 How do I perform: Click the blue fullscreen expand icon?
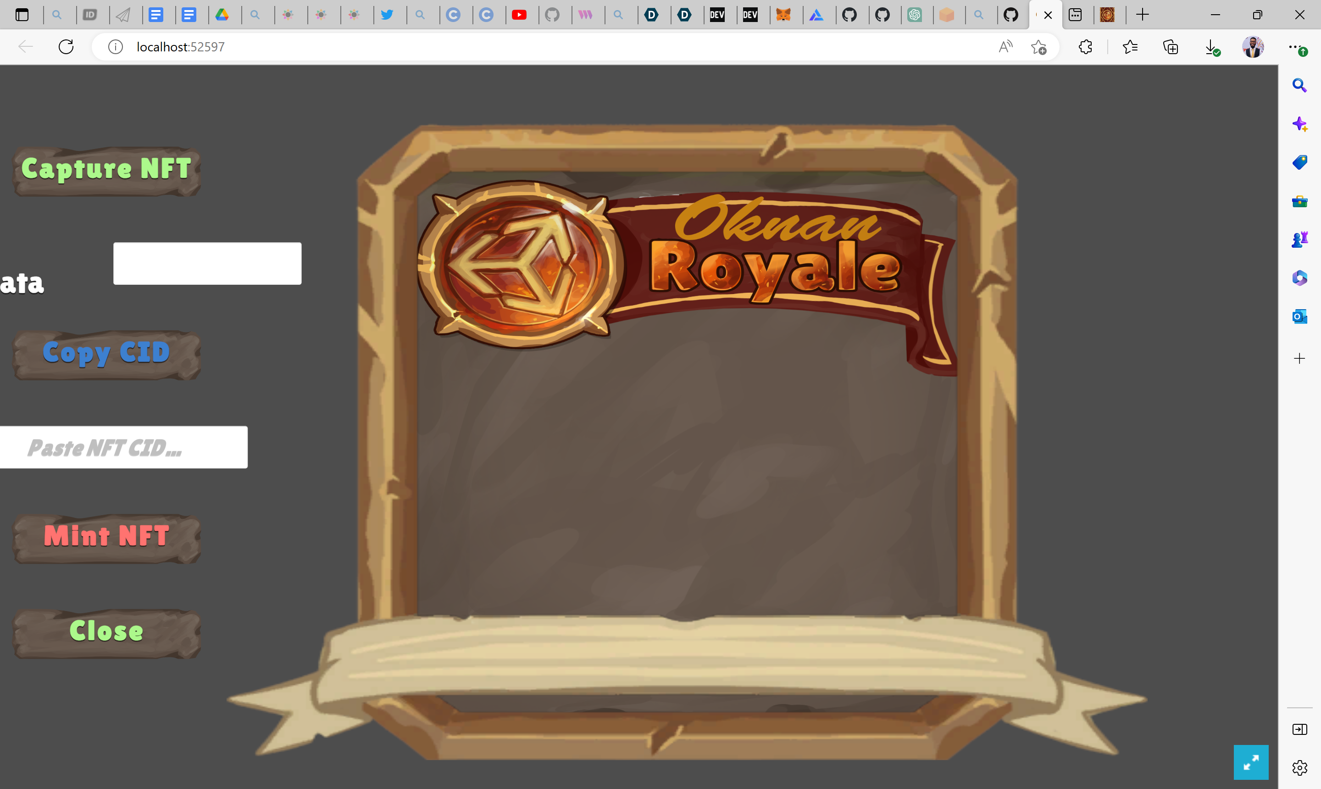(1250, 762)
